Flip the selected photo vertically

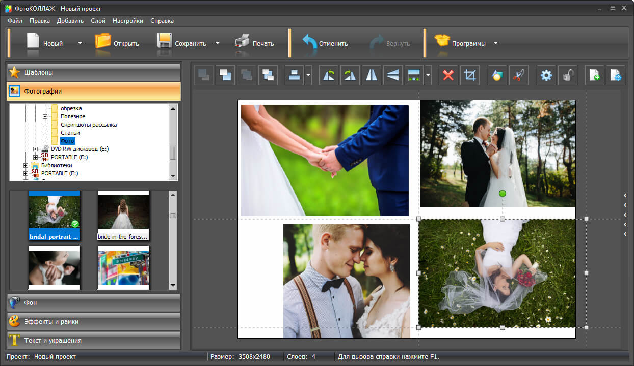coord(392,76)
